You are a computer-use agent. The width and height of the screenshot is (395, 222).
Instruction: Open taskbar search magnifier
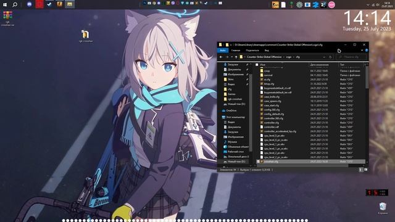[15, 4]
